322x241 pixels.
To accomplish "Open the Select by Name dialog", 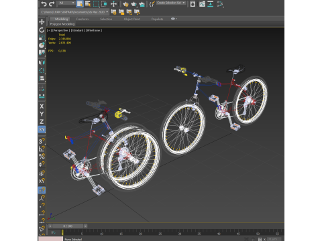I will click(88, 4).
